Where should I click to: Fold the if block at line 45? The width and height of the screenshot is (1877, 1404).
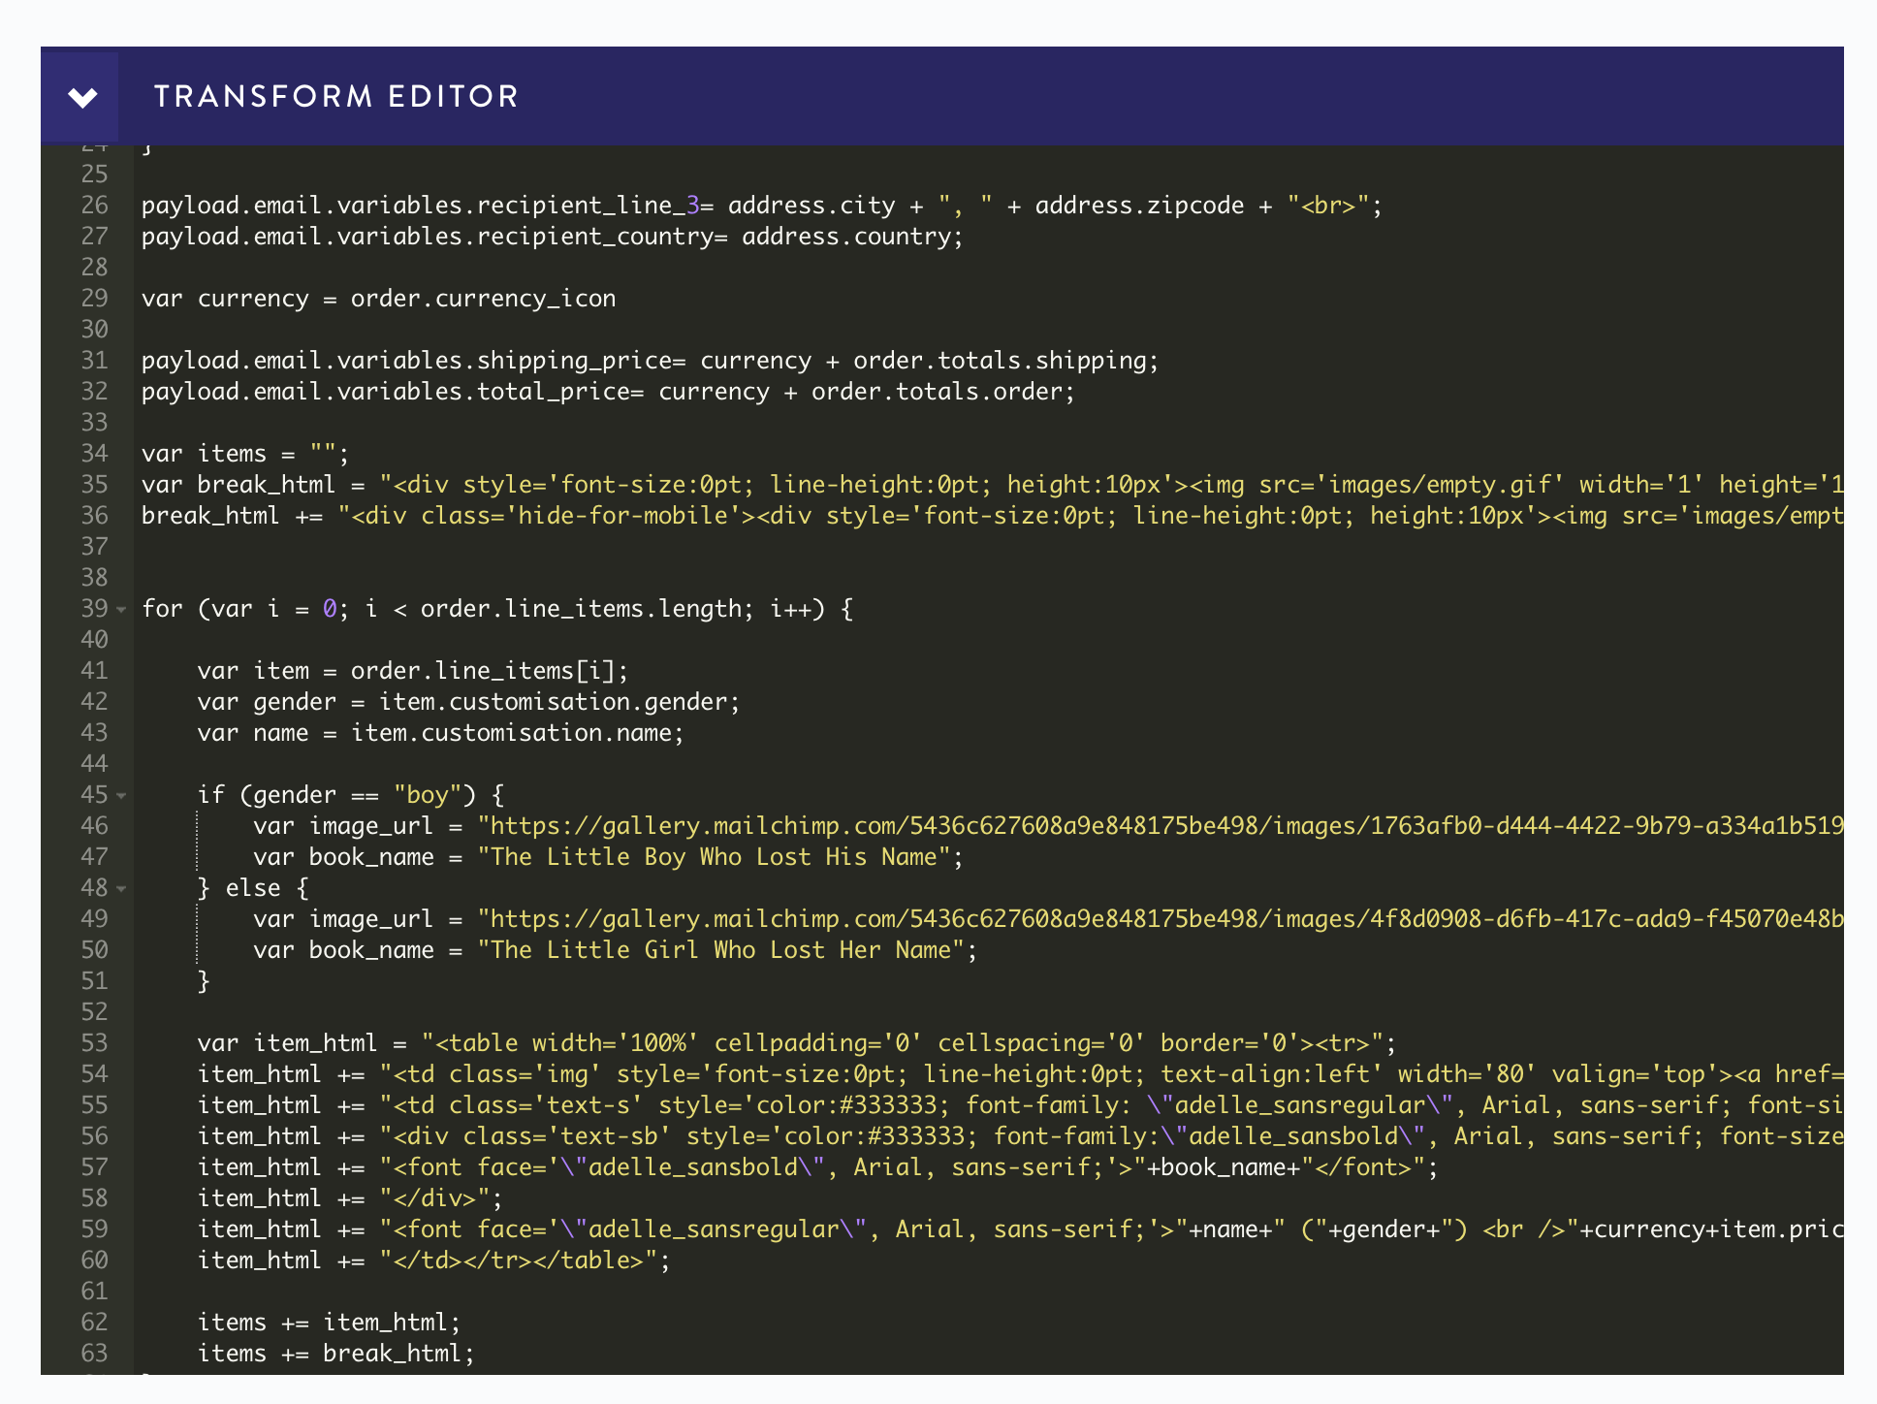121,796
